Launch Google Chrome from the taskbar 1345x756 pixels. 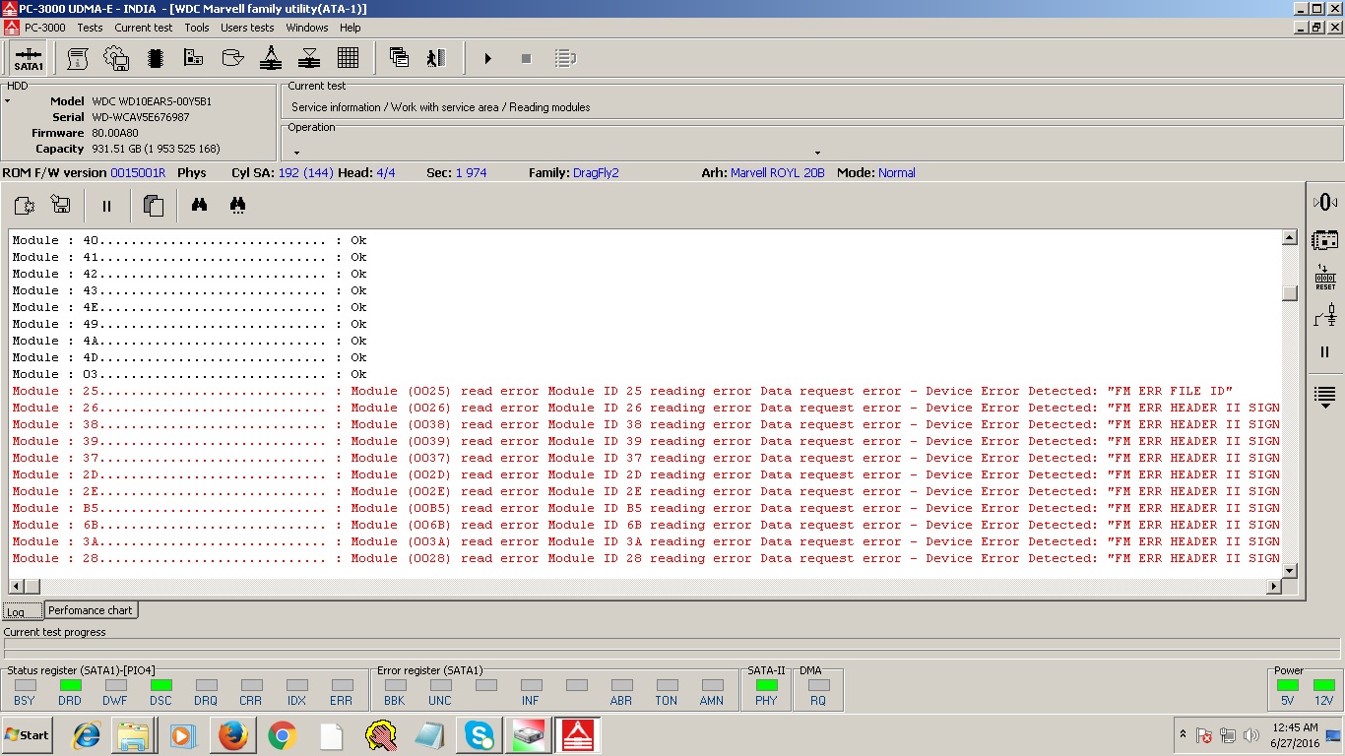[x=283, y=735]
